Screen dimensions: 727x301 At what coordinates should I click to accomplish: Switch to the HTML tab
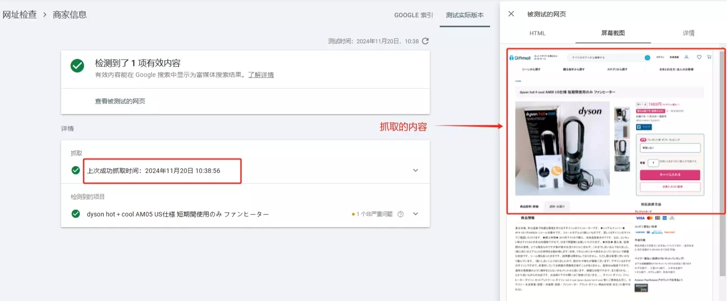(x=537, y=33)
